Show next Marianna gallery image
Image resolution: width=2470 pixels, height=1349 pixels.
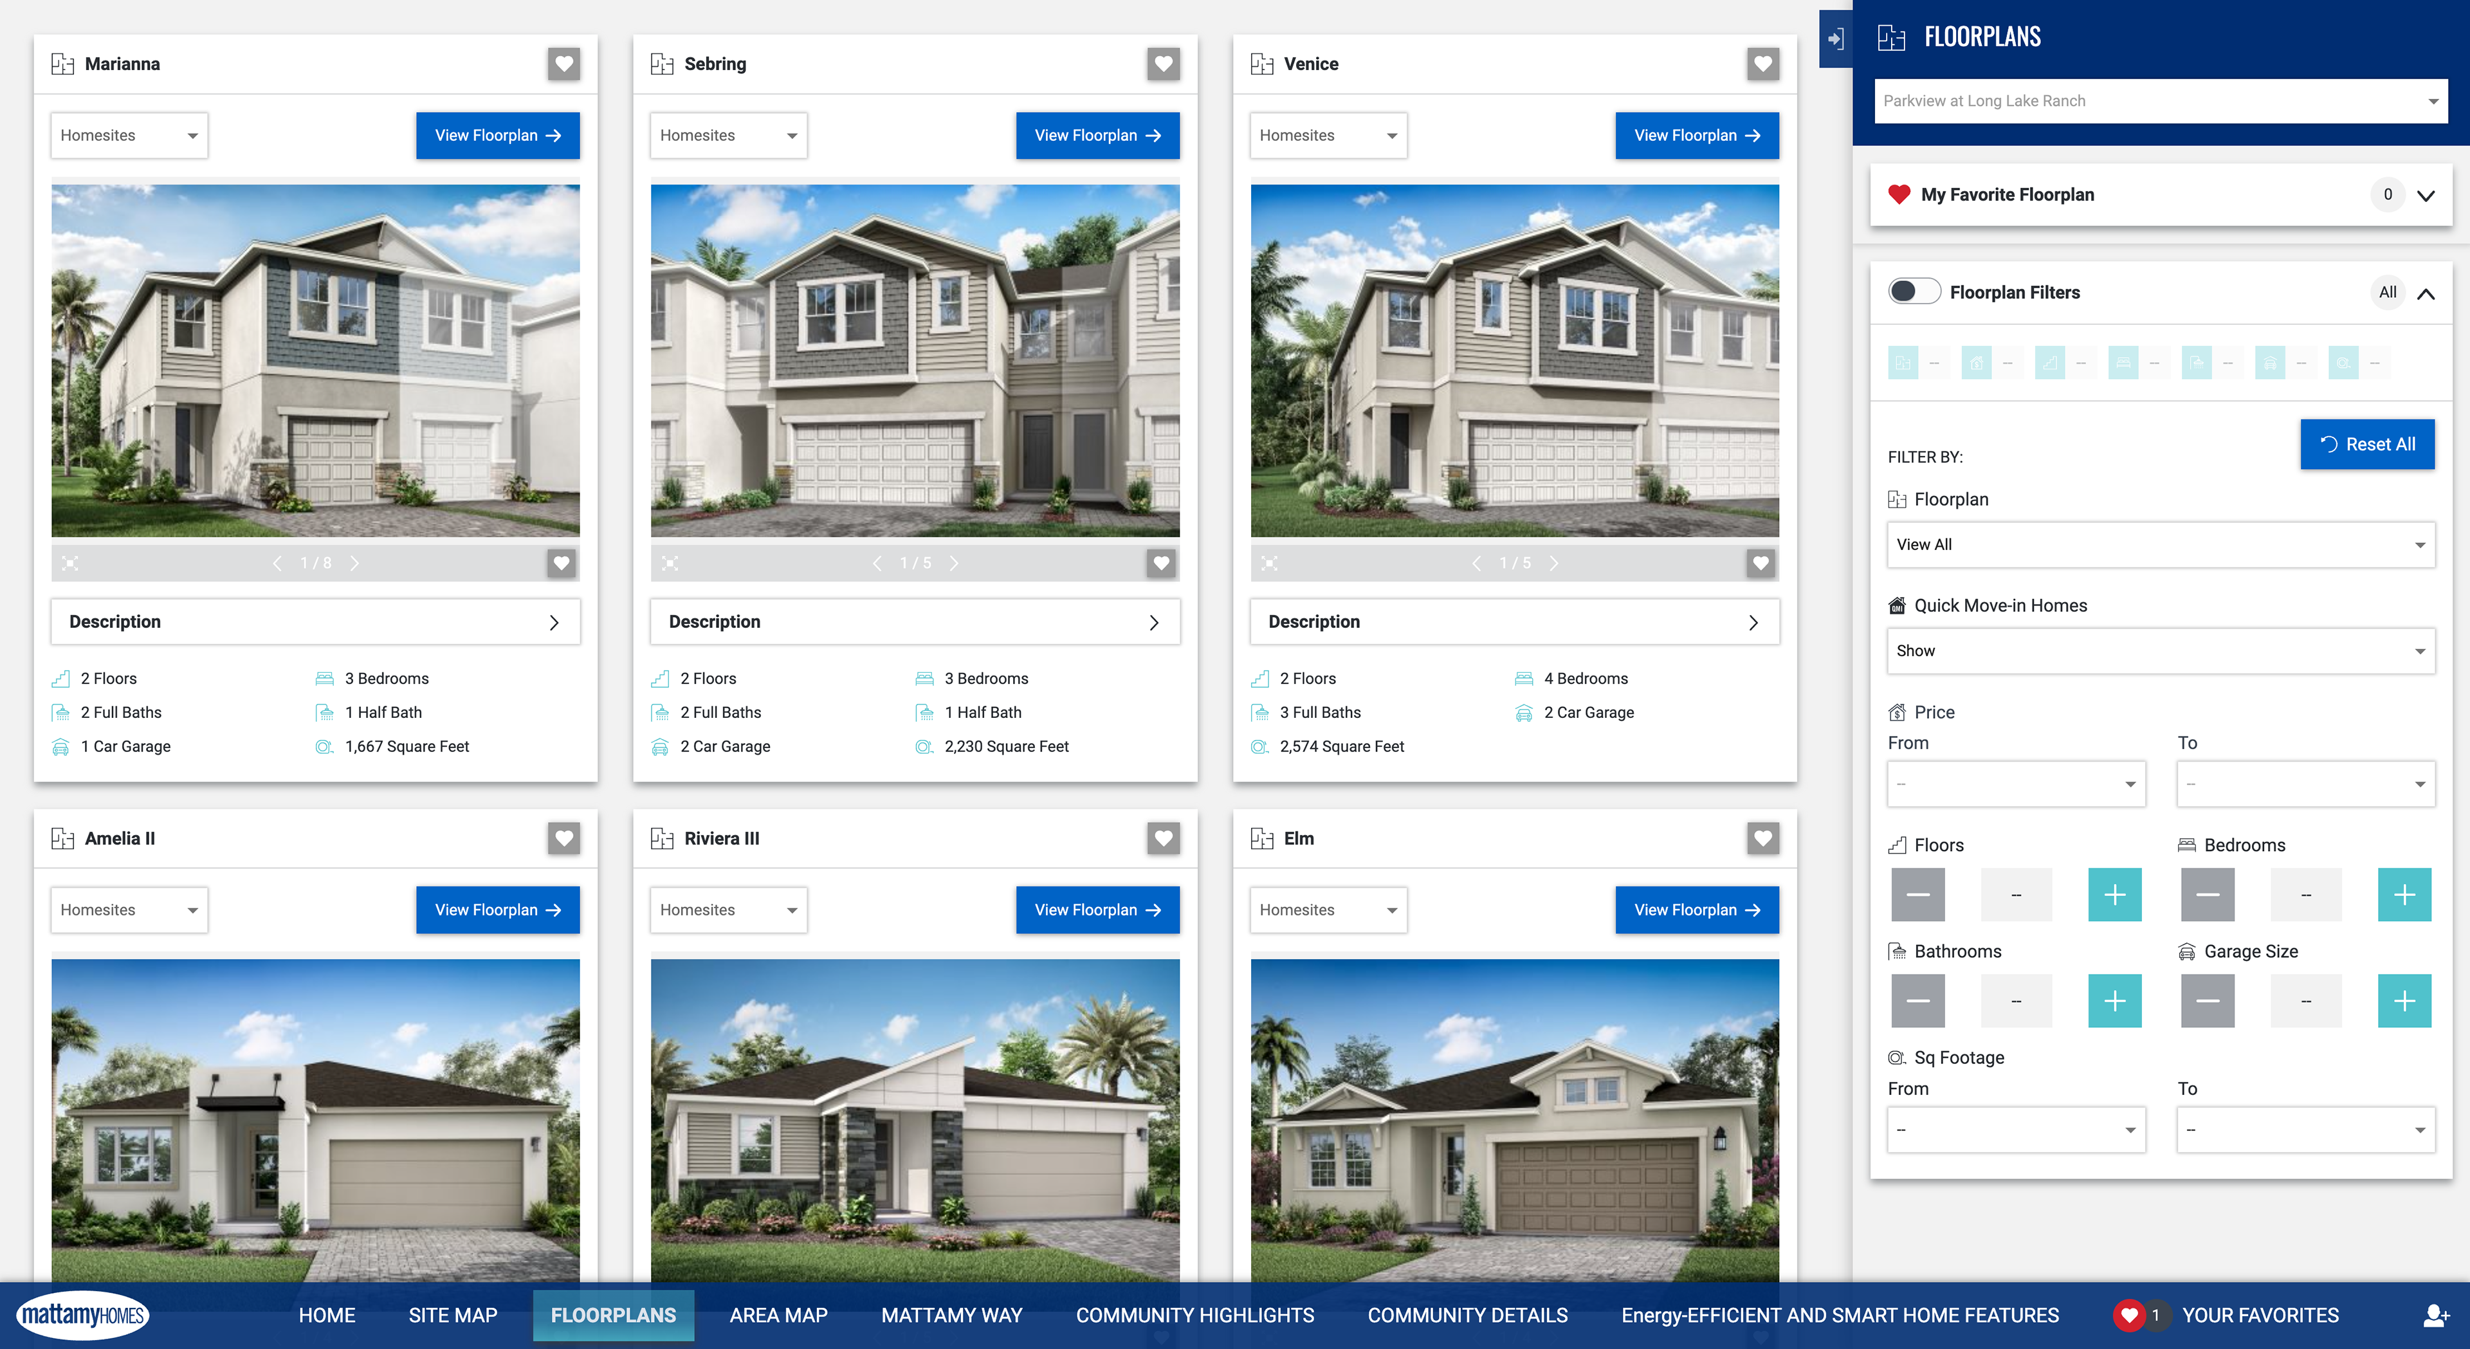tap(355, 564)
